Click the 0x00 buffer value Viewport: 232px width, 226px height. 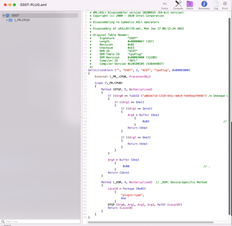click(126, 166)
